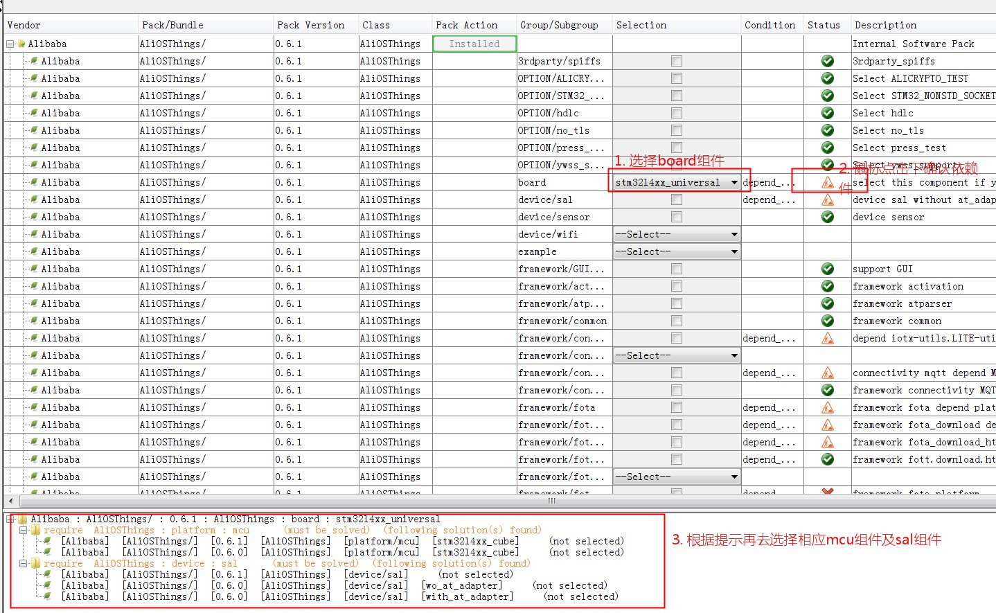Click folder icon of 'require AliOSThings : platform : mcu'
Image resolution: width=996 pixels, height=613 pixels.
(x=35, y=530)
